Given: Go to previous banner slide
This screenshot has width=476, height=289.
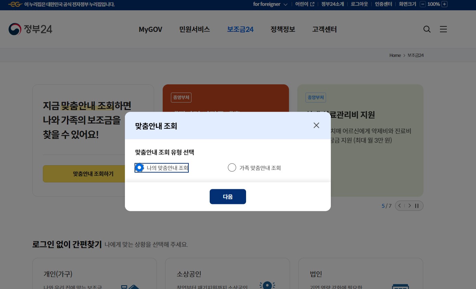Looking at the screenshot, I should coord(400,206).
